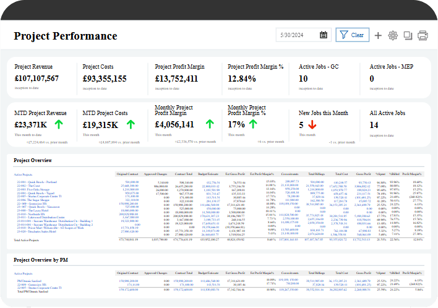Image resolution: width=438 pixels, height=308 pixels.
Task: Click the Active Jobs - GC count 10
Action: pyautogui.click(x=303, y=79)
